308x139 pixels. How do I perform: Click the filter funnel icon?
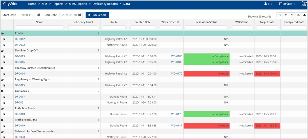coord(286,15)
